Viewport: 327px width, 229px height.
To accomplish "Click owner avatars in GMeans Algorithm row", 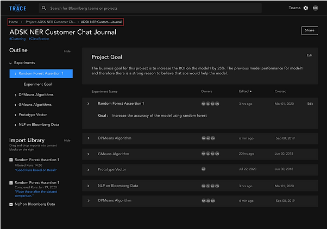I will [210, 154].
